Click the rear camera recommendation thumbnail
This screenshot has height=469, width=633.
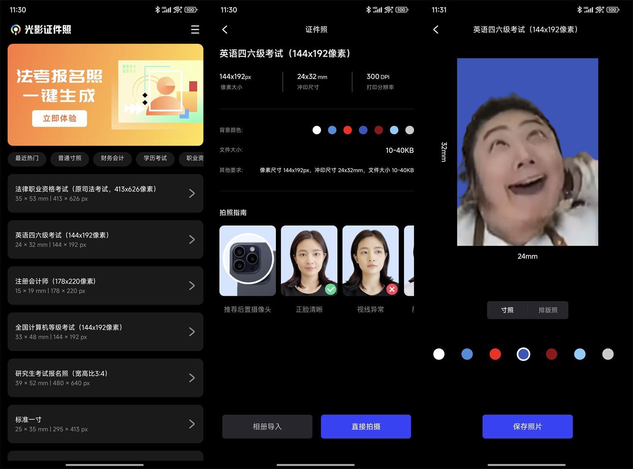[247, 260]
